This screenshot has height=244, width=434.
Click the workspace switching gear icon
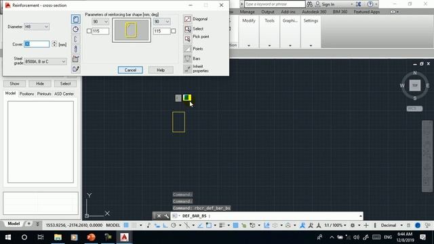click(353, 226)
